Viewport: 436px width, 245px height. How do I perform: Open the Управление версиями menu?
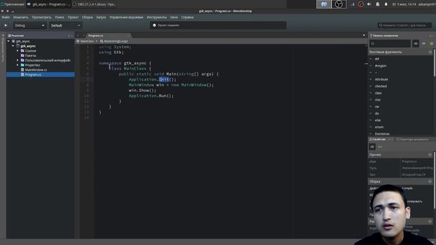click(126, 17)
